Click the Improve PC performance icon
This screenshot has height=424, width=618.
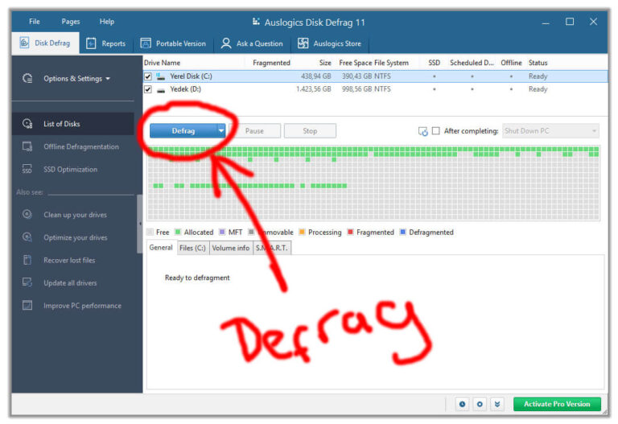click(x=27, y=306)
